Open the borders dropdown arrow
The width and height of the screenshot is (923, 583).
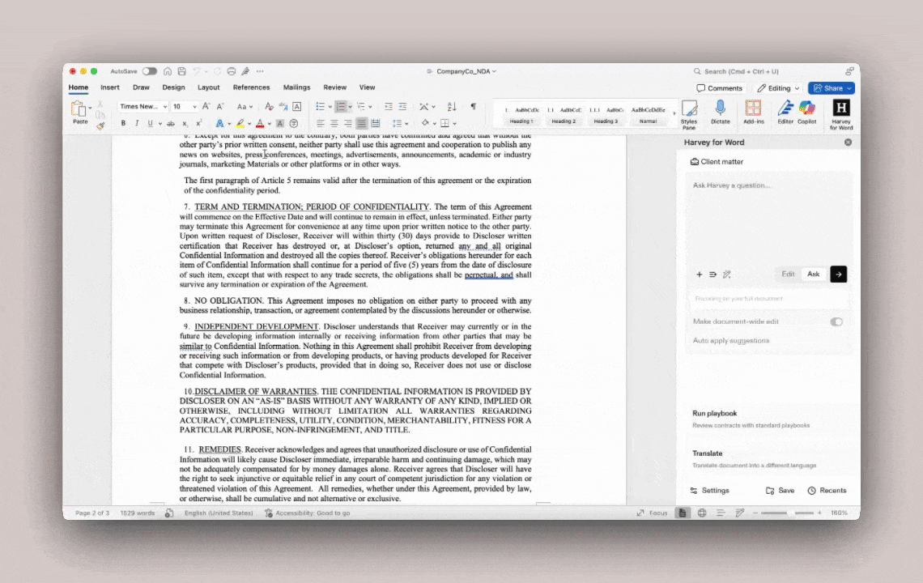click(454, 124)
